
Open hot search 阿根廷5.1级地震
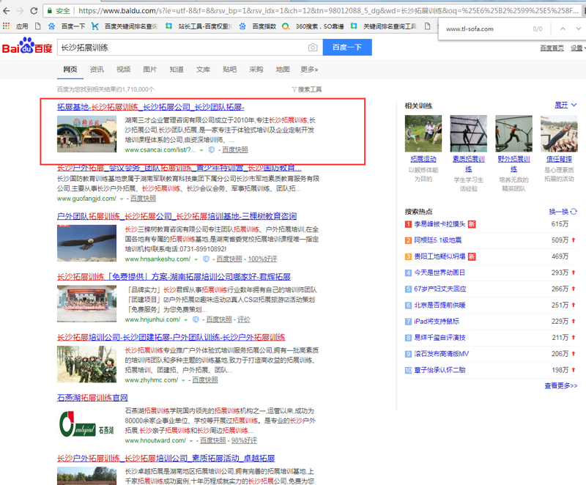pyautogui.click(x=437, y=240)
